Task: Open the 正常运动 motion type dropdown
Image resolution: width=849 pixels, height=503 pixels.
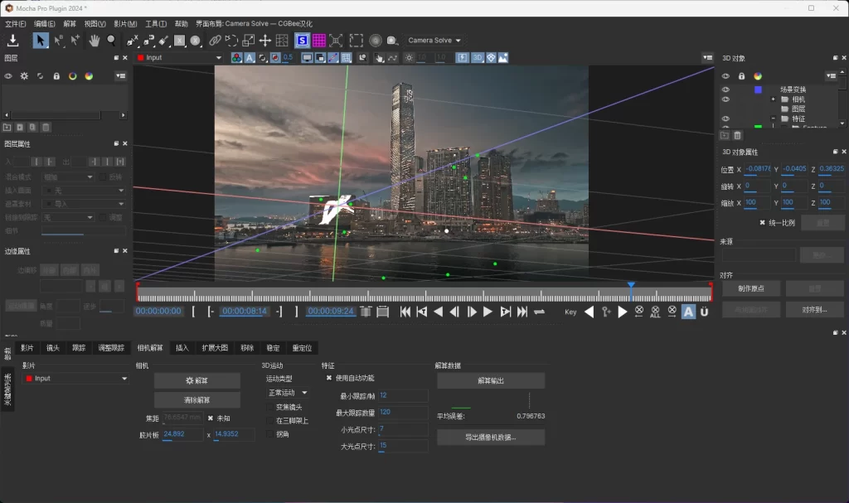Action: (x=287, y=393)
